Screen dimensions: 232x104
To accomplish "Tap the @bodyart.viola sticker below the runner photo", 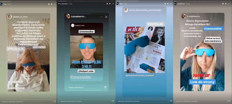I will point(86,71).
